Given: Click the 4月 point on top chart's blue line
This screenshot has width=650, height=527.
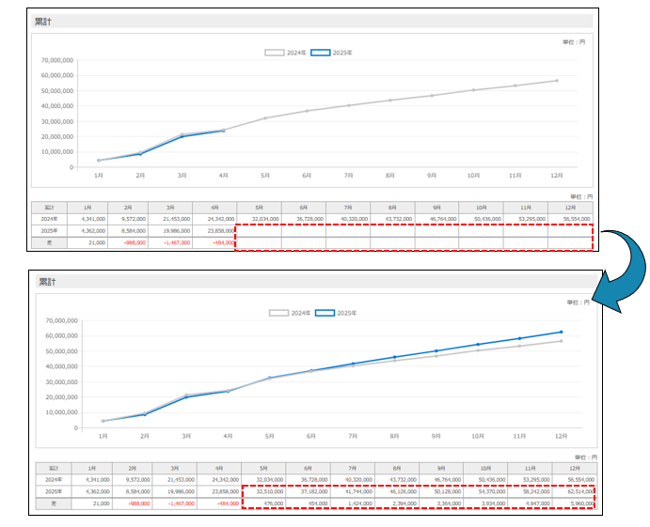Looking at the screenshot, I should [223, 131].
